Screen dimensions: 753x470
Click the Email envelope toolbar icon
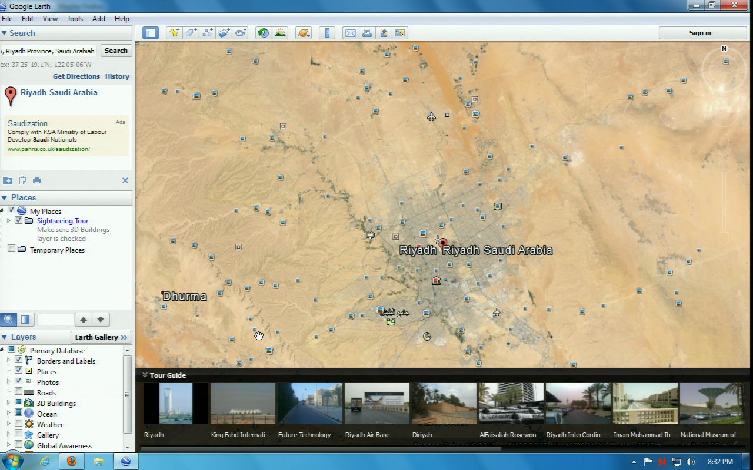click(351, 33)
